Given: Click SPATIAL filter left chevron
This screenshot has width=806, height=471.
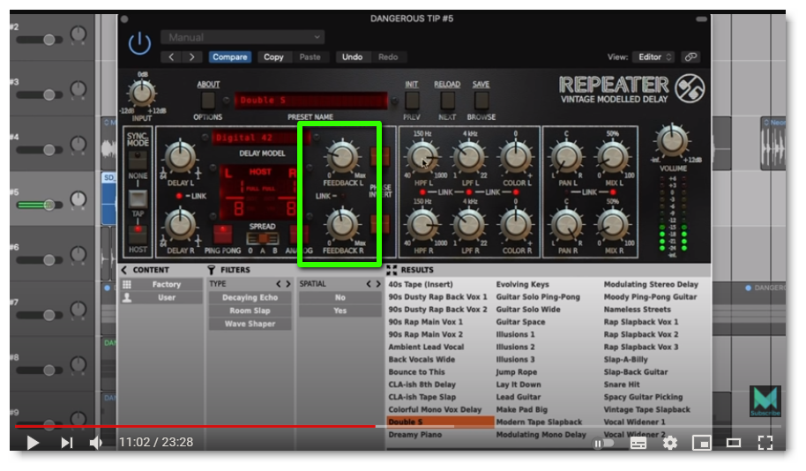Looking at the screenshot, I should point(369,284).
